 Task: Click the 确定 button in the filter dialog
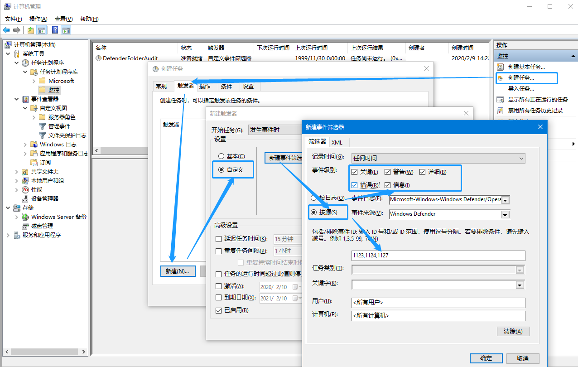pyautogui.click(x=486, y=358)
